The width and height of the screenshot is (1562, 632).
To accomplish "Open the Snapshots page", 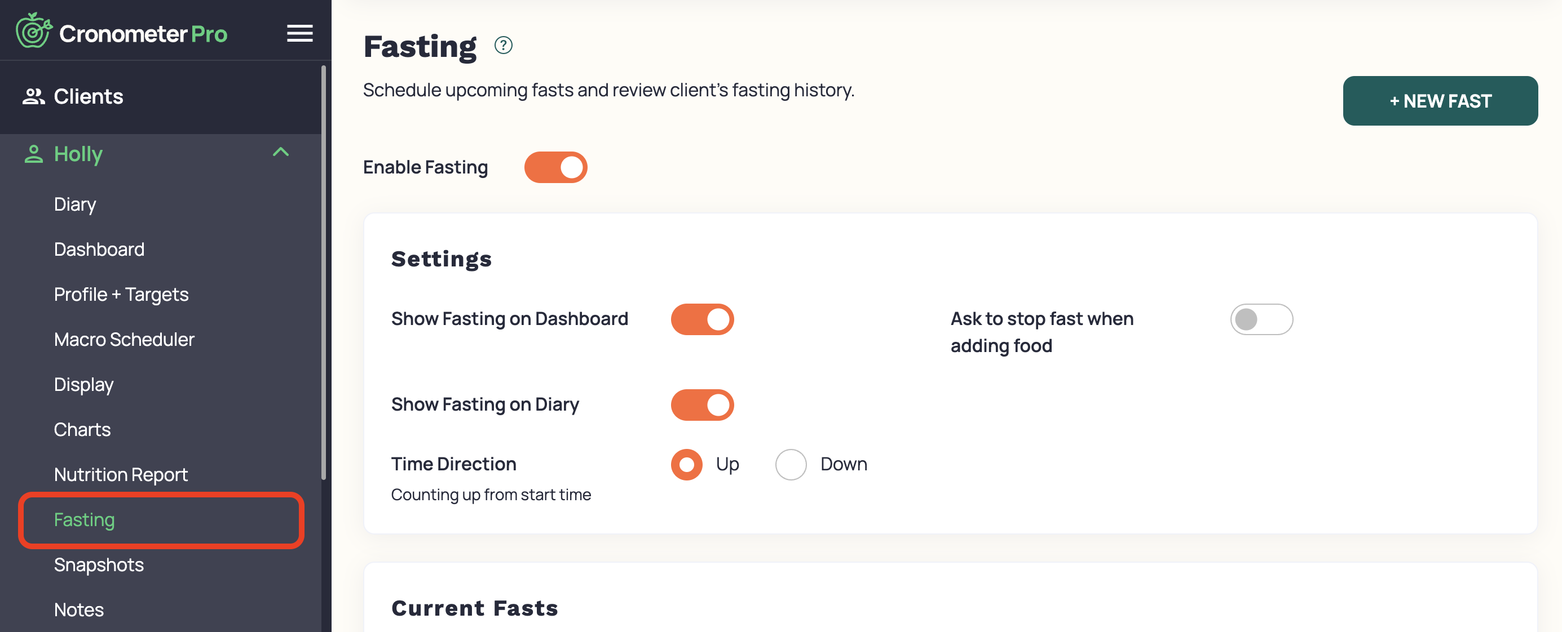I will tap(99, 565).
